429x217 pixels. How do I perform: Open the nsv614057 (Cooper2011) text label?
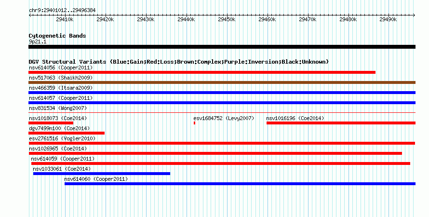61,98
